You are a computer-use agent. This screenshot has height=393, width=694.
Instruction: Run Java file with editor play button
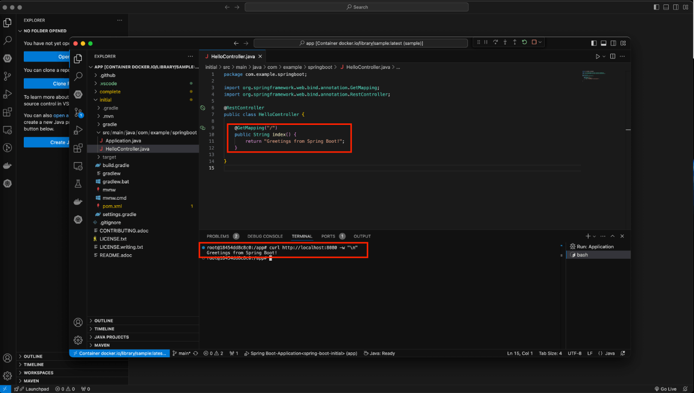tap(598, 56)
